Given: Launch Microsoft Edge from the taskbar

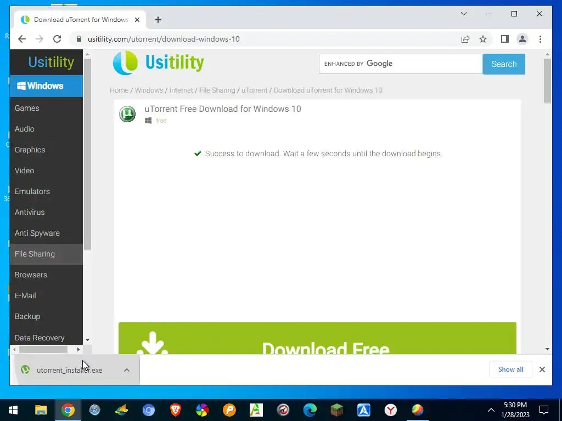Looking at the screenshot, I should pyautogui.click(x=310, y=410).
